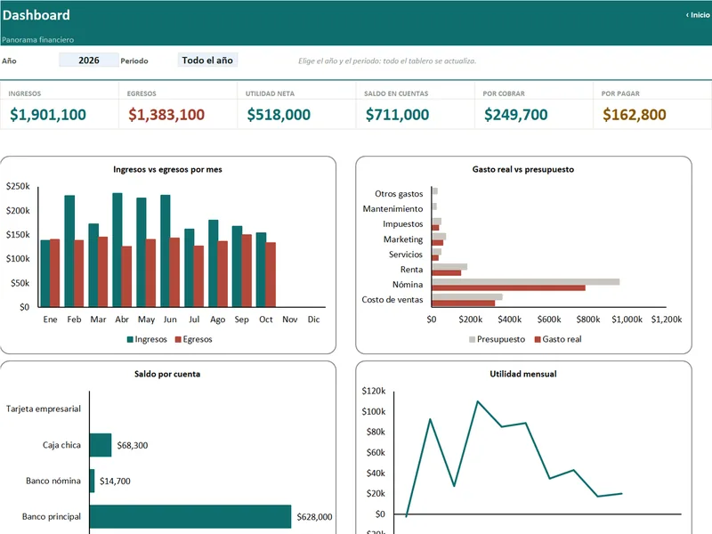Click the POR PAGAR card label

tap(620, 93)
